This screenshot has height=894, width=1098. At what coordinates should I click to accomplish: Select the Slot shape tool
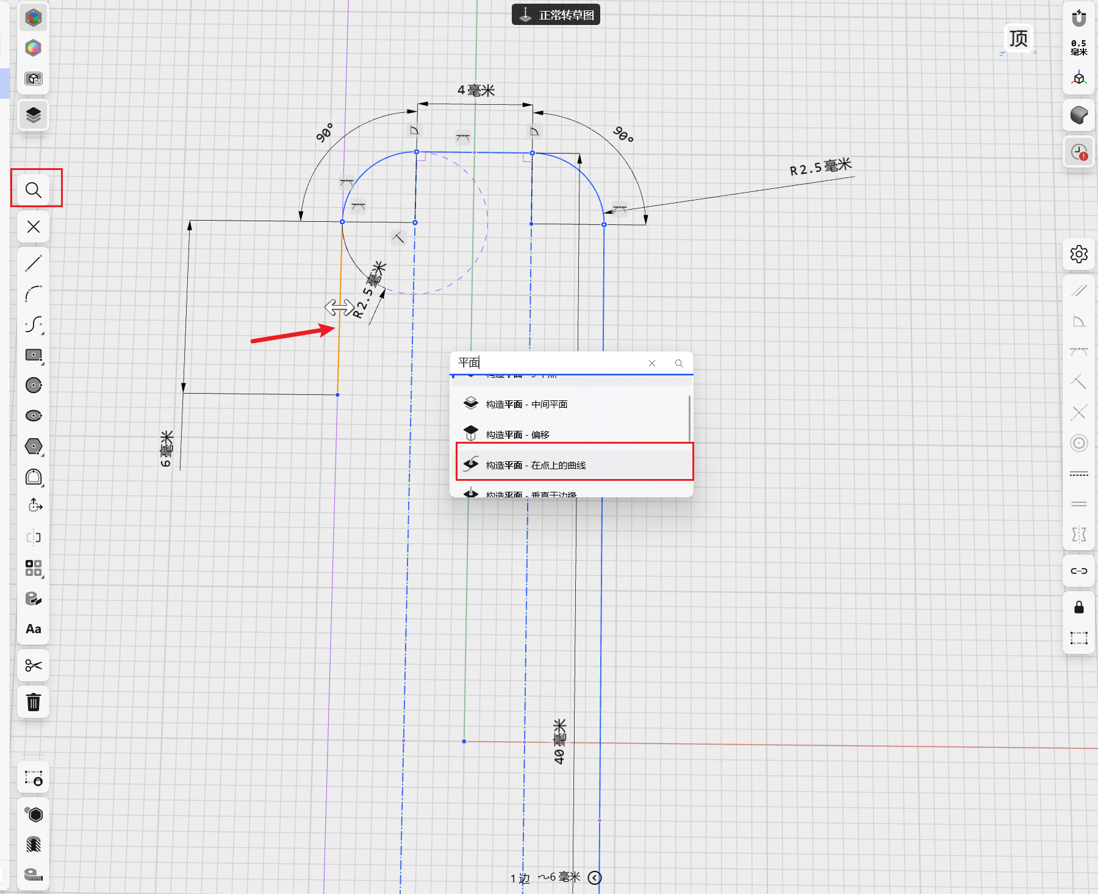(x=34, y=477)
